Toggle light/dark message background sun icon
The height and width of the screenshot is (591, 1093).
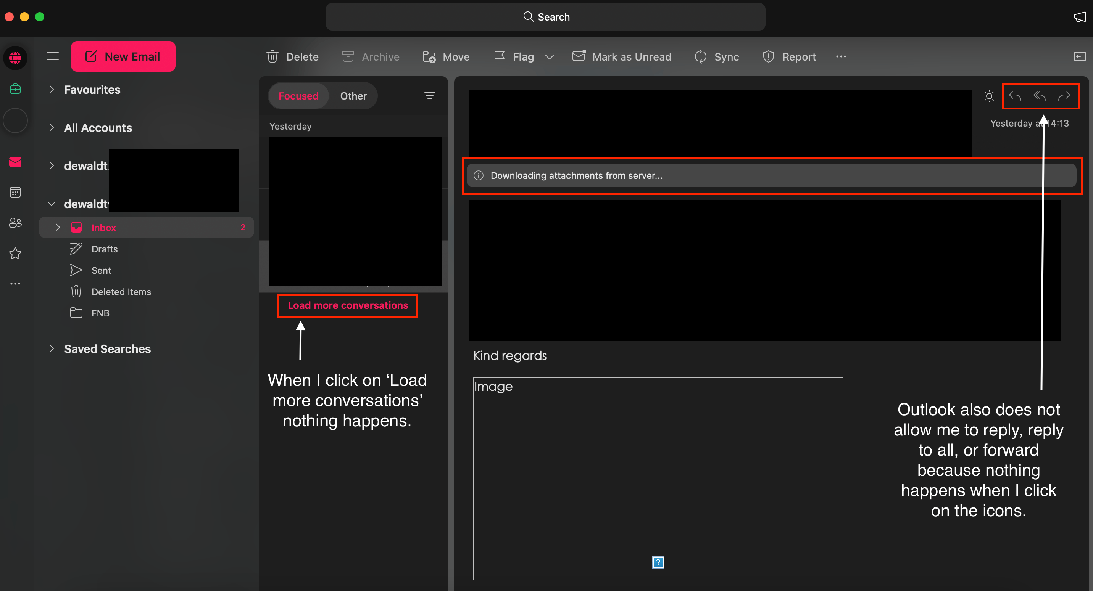pos(988,96)
